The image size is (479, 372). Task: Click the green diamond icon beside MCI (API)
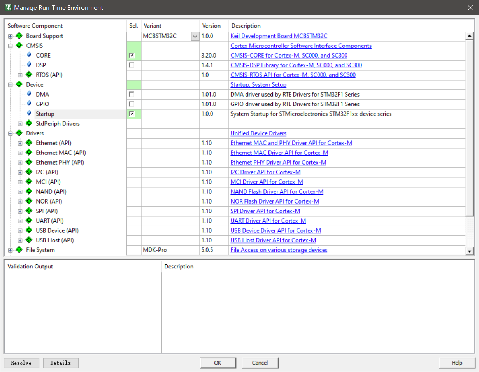pos(29,182)
